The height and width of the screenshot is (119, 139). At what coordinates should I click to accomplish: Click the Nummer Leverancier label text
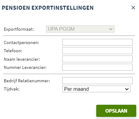(x=25, y=67)
